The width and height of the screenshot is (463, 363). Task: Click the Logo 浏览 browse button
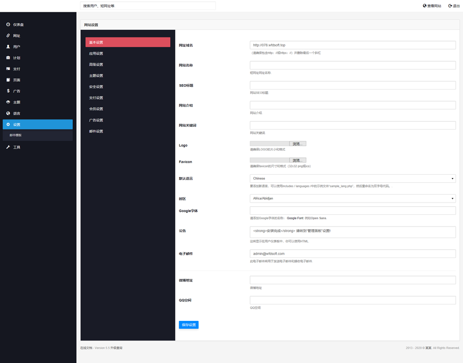297,144
